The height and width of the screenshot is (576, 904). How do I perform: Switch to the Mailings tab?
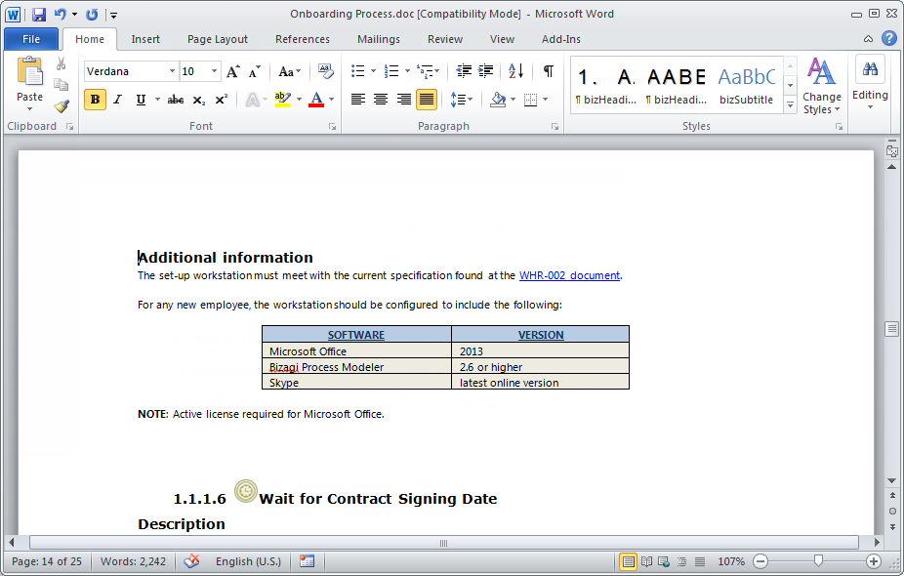click(x=378, y=39)
